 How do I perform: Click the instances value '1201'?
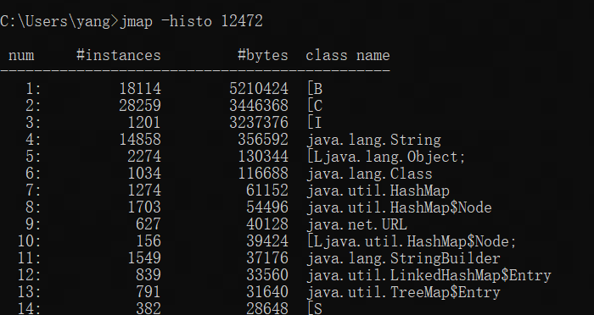pos(144,123)
